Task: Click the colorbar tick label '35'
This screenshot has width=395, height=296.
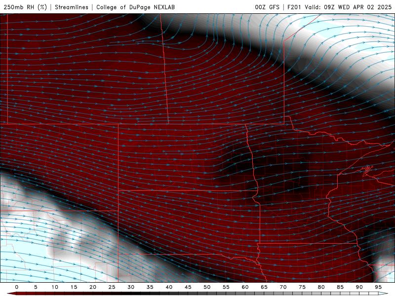Action: (150, 287)
